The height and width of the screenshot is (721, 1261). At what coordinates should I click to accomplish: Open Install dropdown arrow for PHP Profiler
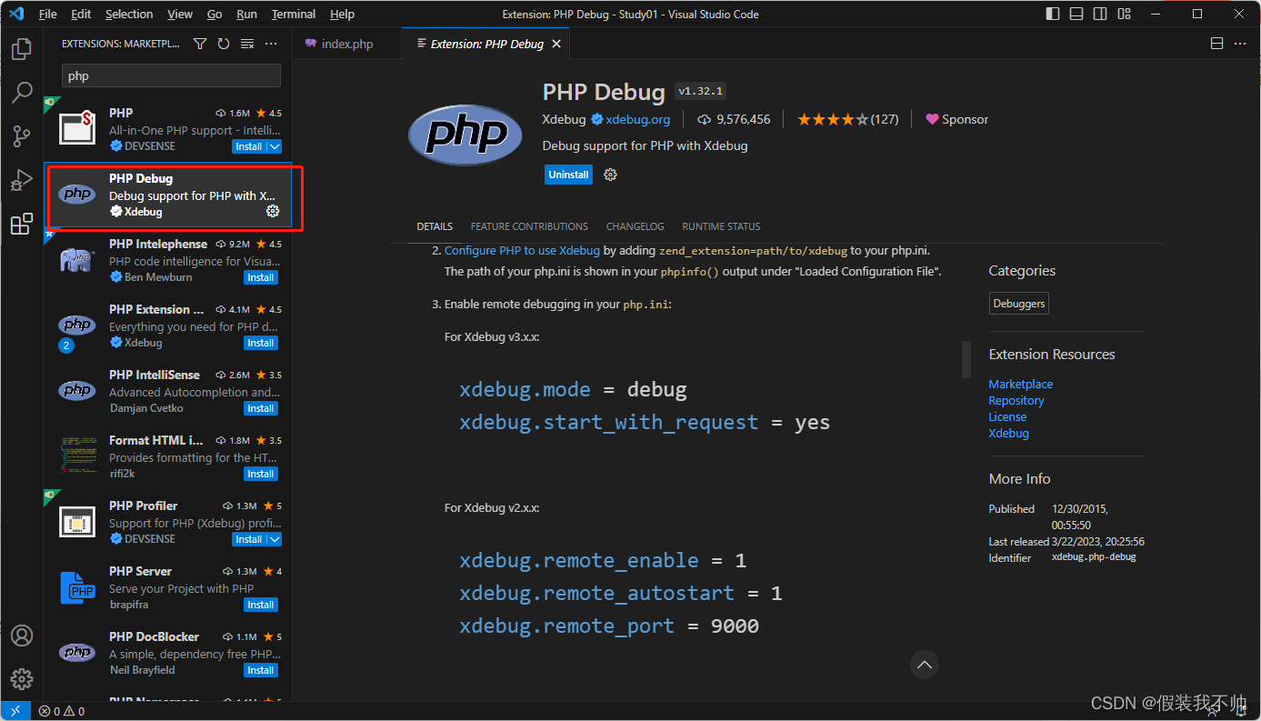tap(275, 539)
